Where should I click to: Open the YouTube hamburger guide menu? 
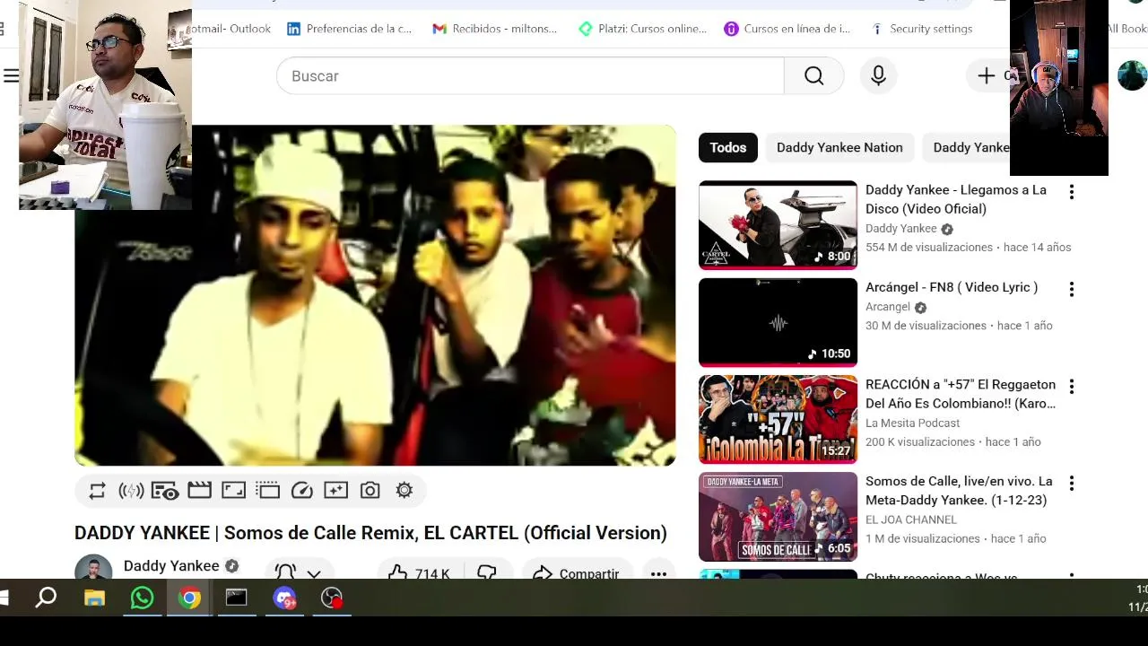click(11, 76)
